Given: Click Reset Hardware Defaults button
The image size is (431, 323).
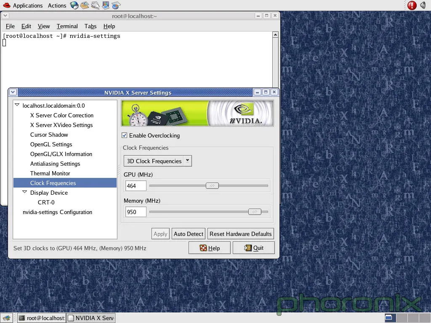Looking at the screenshot, I should 240,234.
